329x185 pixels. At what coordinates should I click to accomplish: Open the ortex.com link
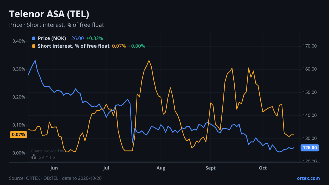[308, 178]
